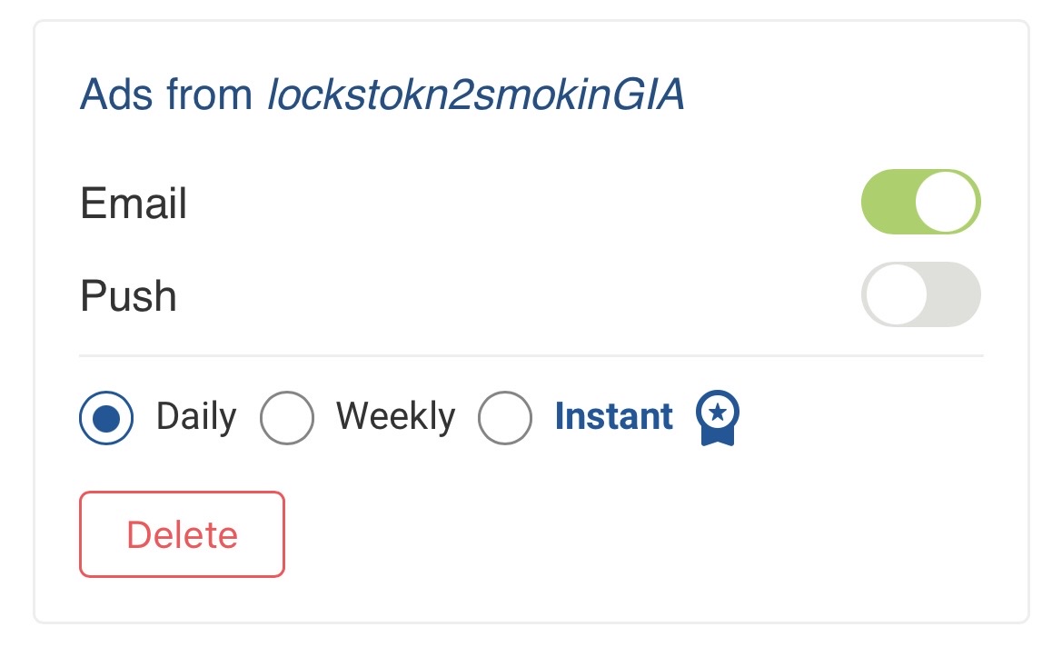Viewport: 1062px width, 647px height.
Task: Click the premium ribbon badge icon
Action: coord(718,419)
